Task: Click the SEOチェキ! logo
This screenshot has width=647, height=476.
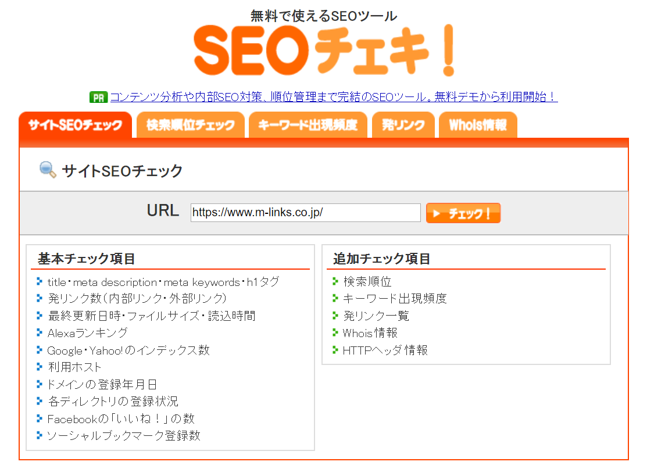Action: pyautogui.click(x=324, y=51)
